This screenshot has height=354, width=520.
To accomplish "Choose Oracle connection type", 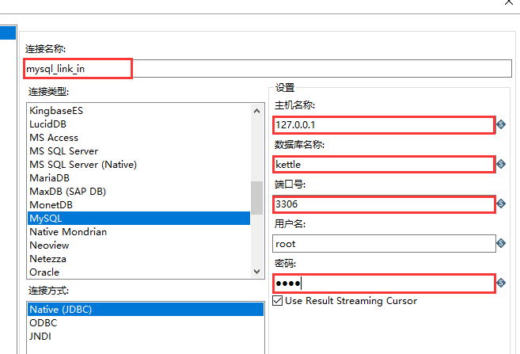I will pos(139,272).
